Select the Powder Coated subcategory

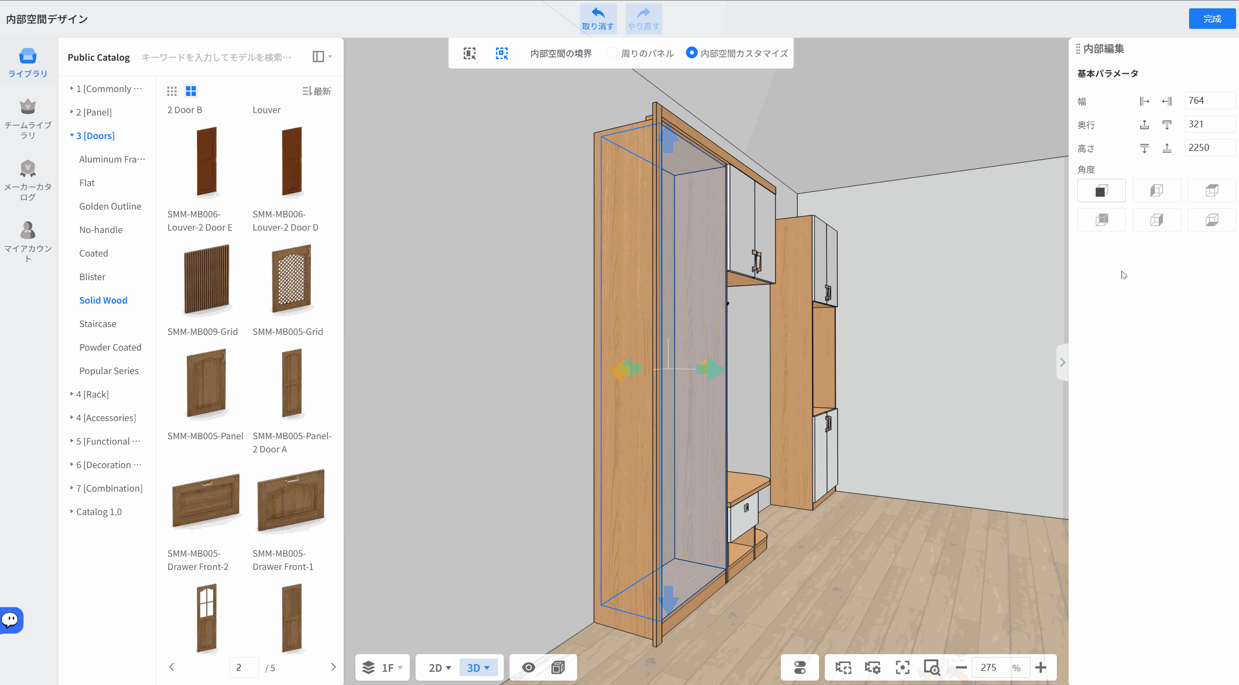pos(110,347)
